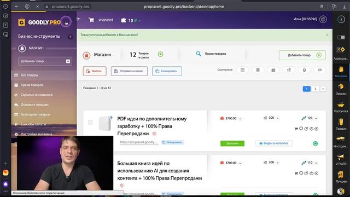Click the Скопировать button
Screen dimensions: 350x197
click(x=167, y=71)
